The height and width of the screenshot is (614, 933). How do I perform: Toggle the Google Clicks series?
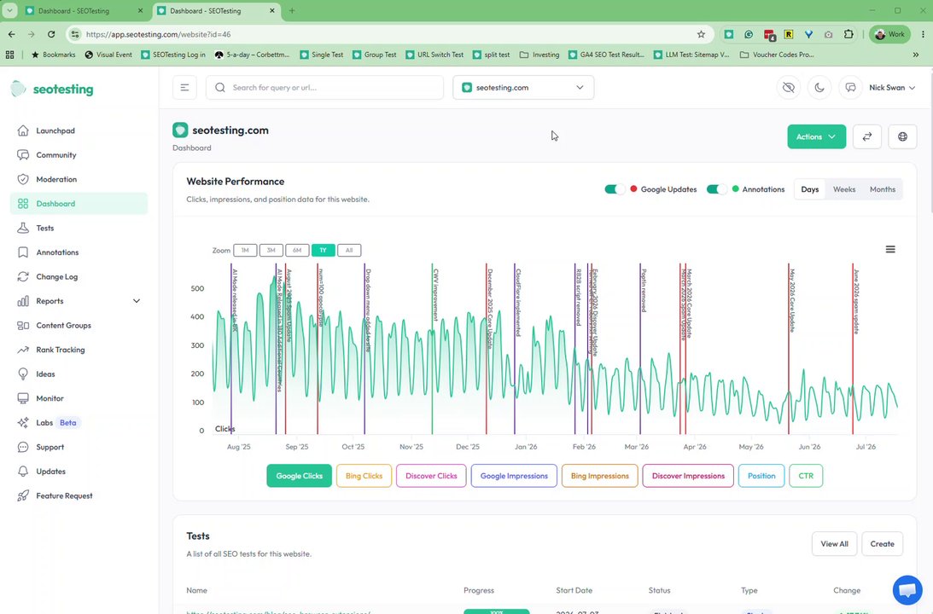(x=300, y=476)
